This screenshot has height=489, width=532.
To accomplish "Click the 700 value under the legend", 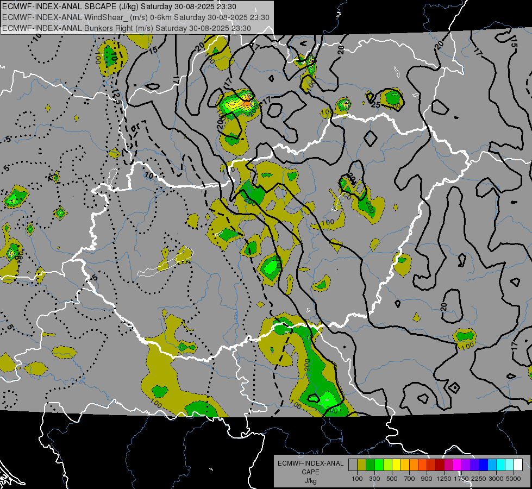I will point(410,479).
